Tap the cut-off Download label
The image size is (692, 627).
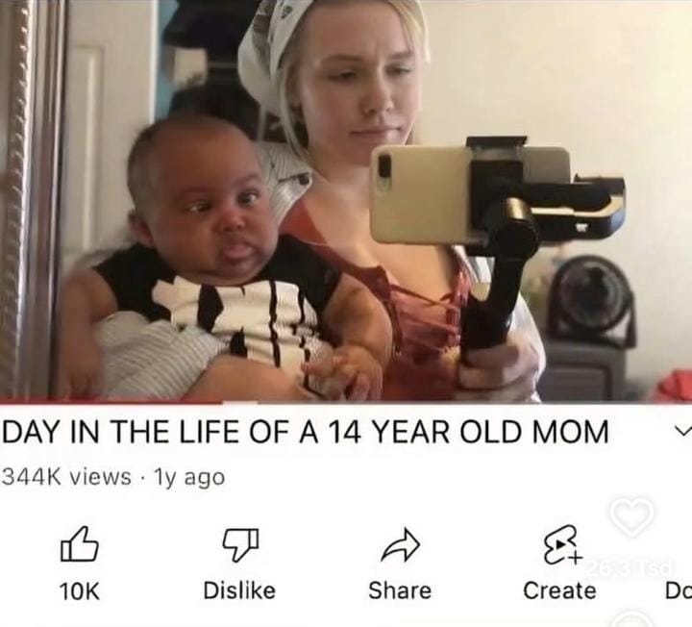(x=679, y=590)
